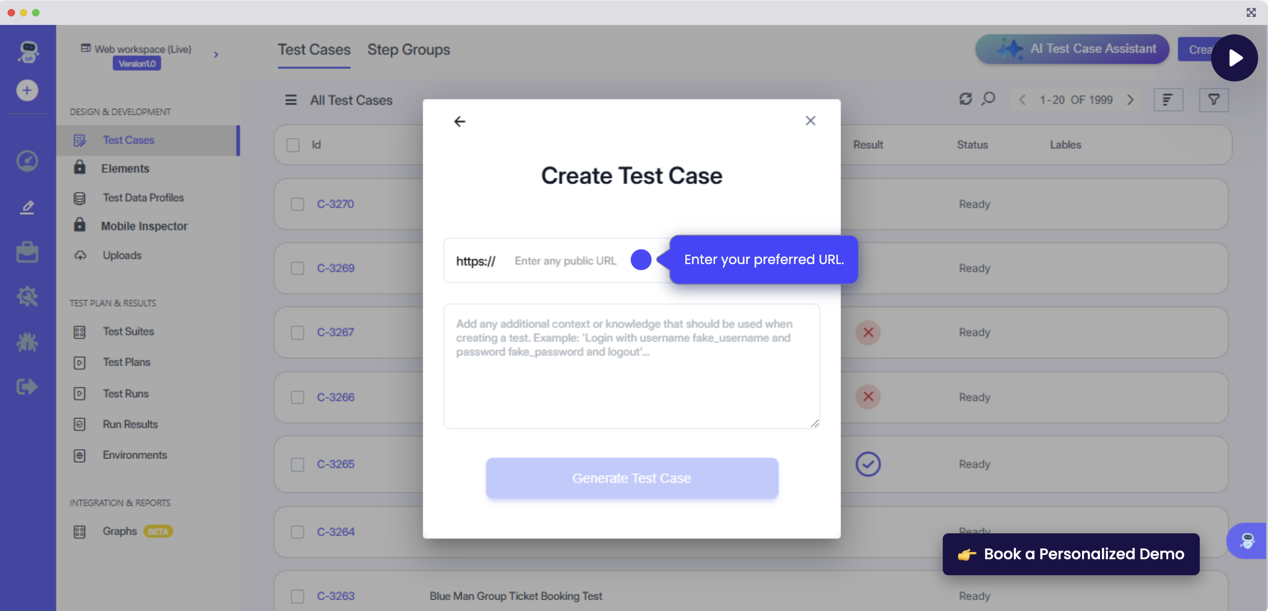Go to next page of test cases
1268x611 pixels.
(1131, 100)
